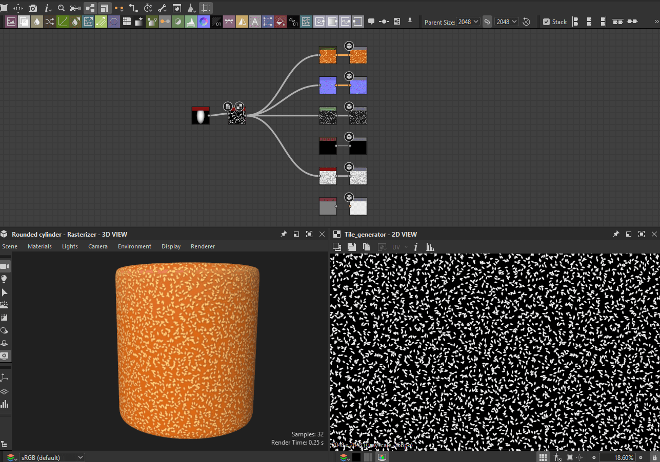Toggle the Stack checkbox
660x462 pixels.
547,22
